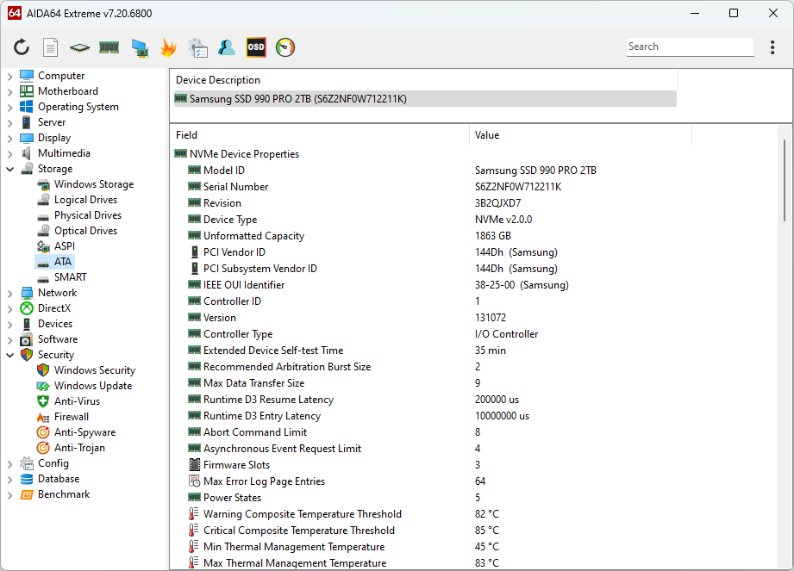Select Physical Drives in the tree
This screenshot has width=794, height=571.
pos(87,215)
